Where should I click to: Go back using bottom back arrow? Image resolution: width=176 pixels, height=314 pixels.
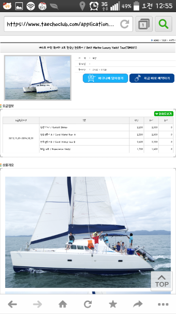[x=12, y=304]
